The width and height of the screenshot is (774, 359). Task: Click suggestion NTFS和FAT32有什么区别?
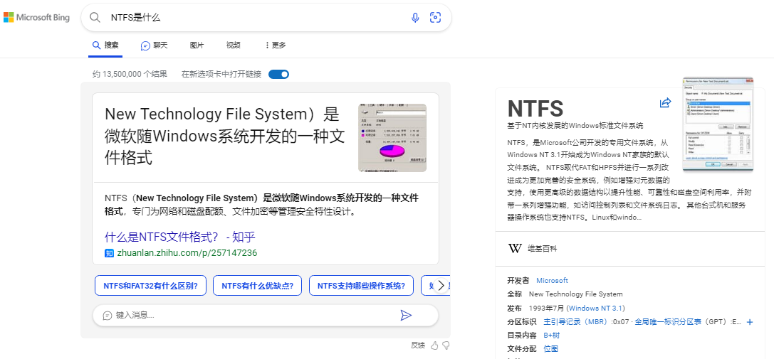click(150, 286)
